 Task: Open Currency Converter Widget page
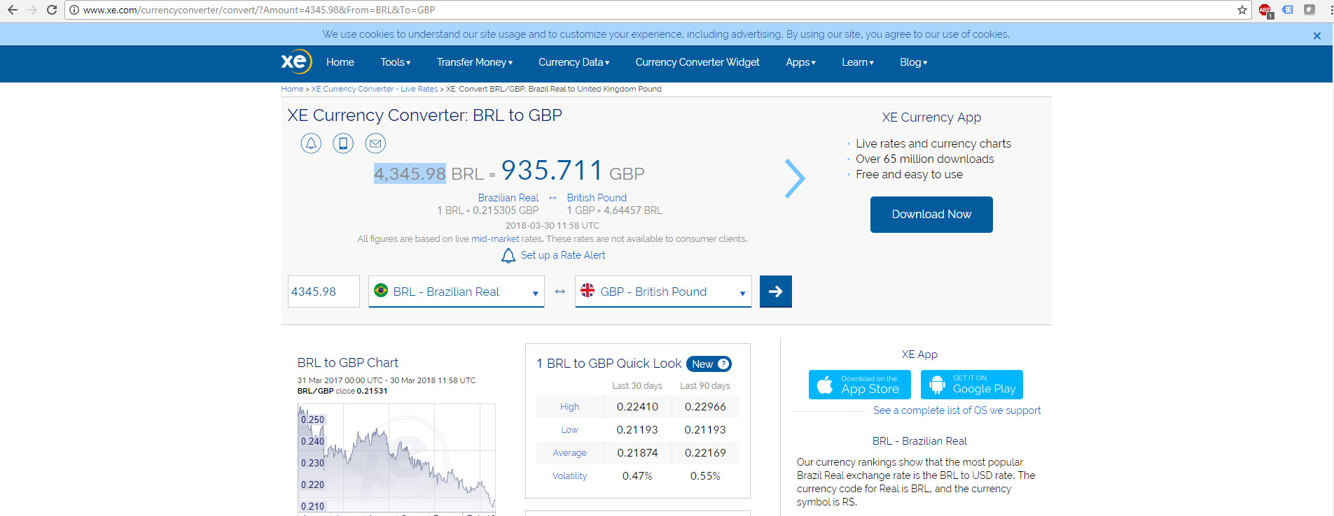point(697,62)
